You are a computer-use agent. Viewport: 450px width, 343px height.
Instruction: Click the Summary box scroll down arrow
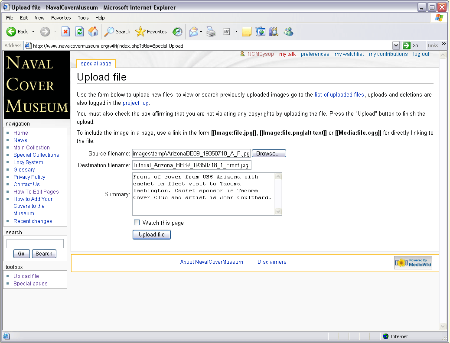(x=278, y=212)
